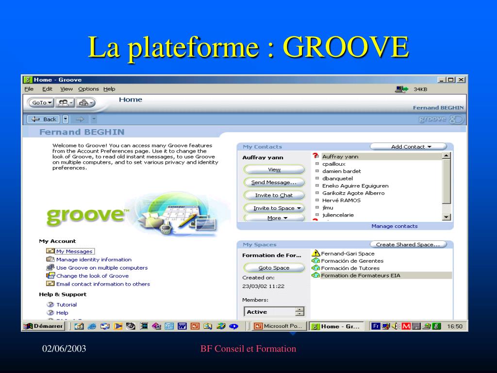Viewport: 497px width, 373px height.
Task: Open the contacts (people) dropdown in toolbar
Action: pos(66,103)
